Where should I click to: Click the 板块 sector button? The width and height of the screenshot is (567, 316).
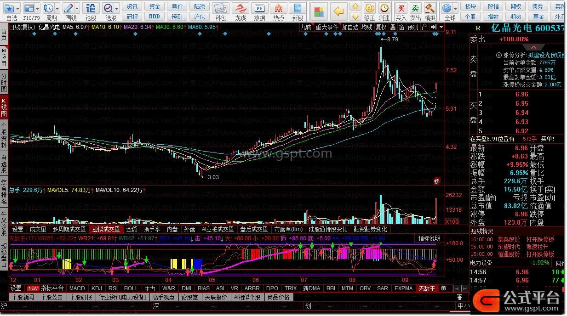(x=470, y=6)
